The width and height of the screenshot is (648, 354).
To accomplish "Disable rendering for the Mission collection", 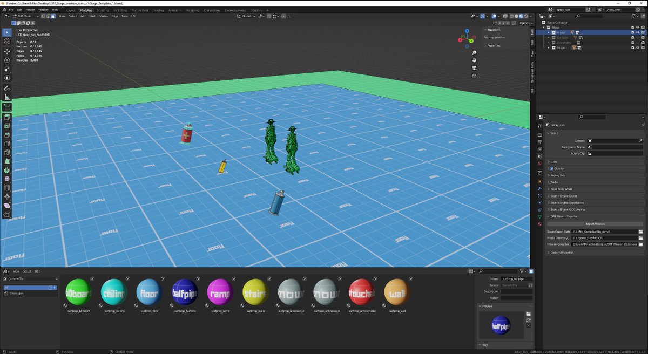I will pyautogui.click(x=643, y=47).
